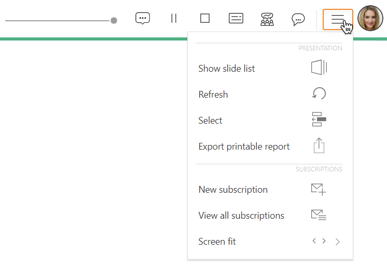Click the Screen fit label
This screenshot has width=387, height=267.
tap(217, 242)
